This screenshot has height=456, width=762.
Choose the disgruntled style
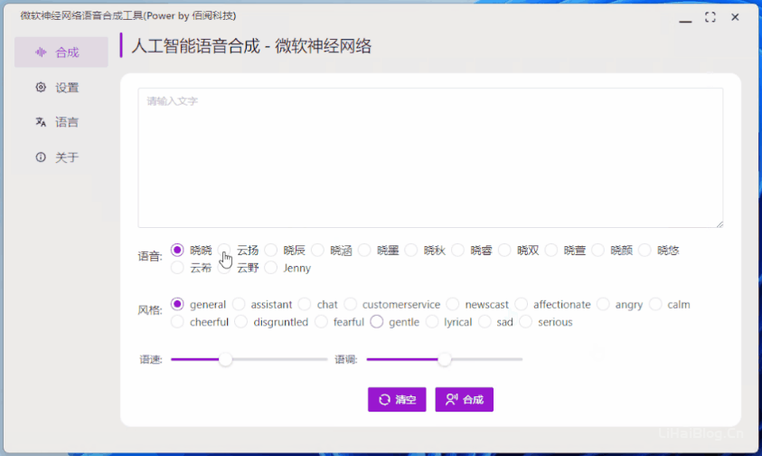point(241,322)
